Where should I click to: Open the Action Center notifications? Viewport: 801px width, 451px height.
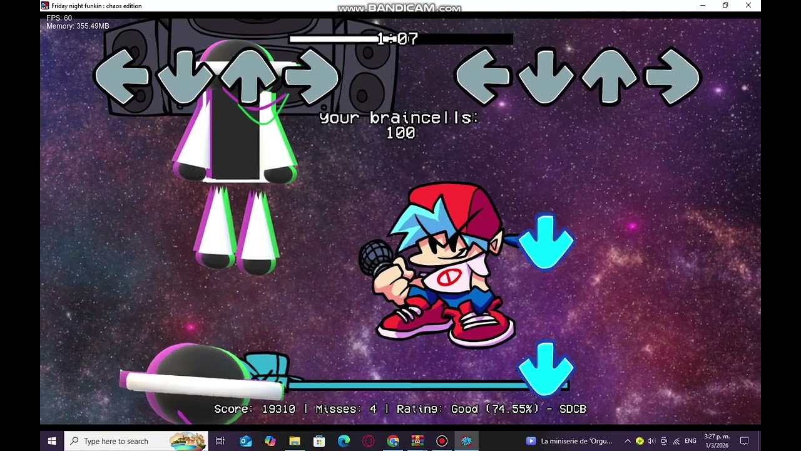[x=744, y=441]
